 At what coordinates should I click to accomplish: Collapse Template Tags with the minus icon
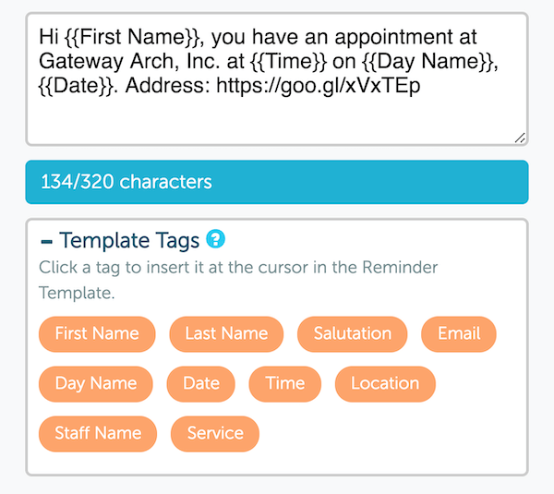pyautogui.click(x=47, y=241)
